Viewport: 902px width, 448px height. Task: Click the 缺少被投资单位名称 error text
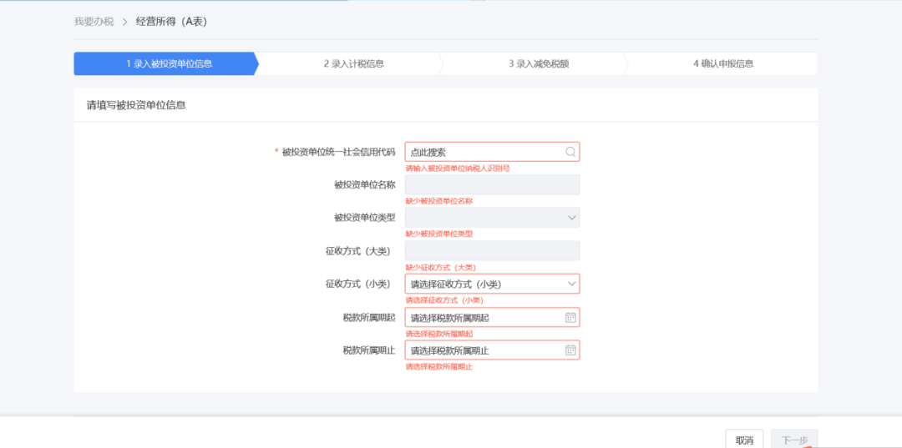(x=439, y=201)
